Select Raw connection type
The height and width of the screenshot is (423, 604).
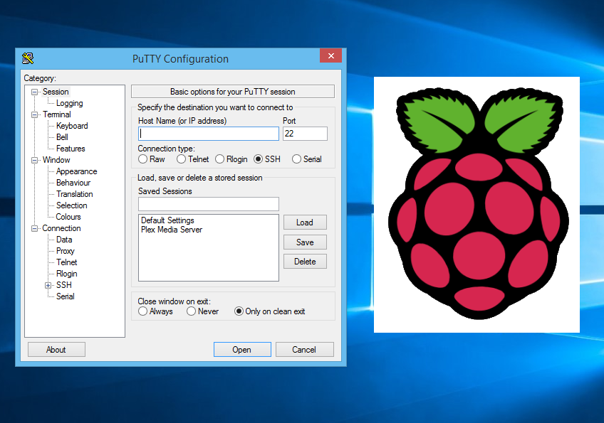tap(143, 159)
